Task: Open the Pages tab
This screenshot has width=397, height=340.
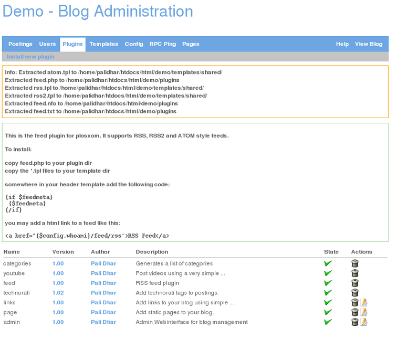Action: tap(191, 44)
